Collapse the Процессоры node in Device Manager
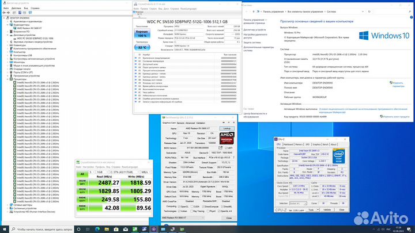The width and height of the screenshot is (415, 233). tap(7, 79)
